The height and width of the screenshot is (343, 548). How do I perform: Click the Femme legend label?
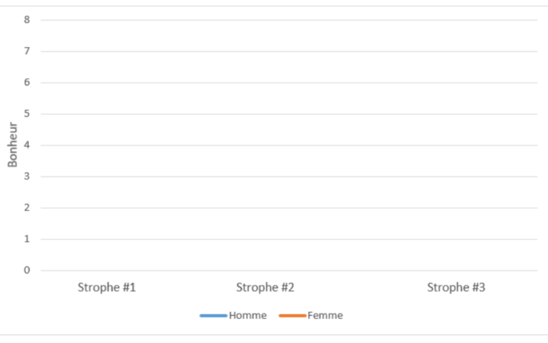pos(325,315)
